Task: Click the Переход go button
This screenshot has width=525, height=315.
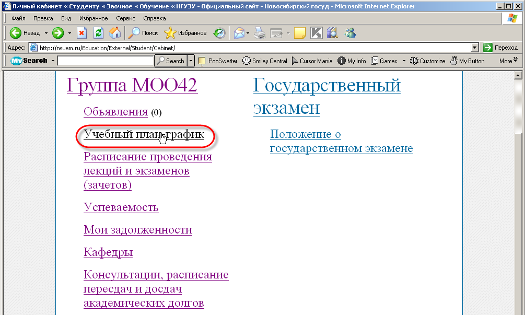Action: [x=500, y=48]
